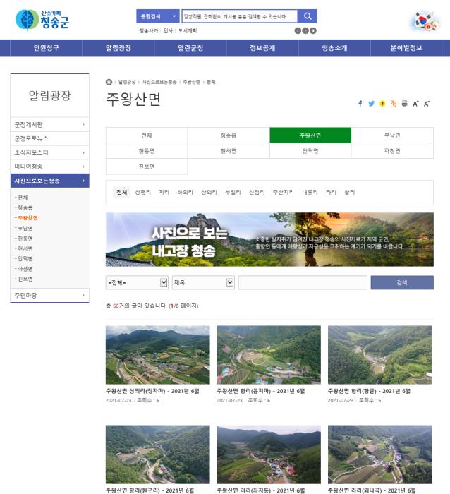Click the board search text input field
Screen dimensions: 450x494
(302, 282)
